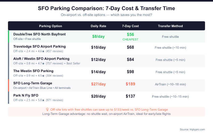The width and height of the screenshot is (213, 133).
Task: Select Aloft / Westin SFO Airport Parking
Action: click(41, 59)
